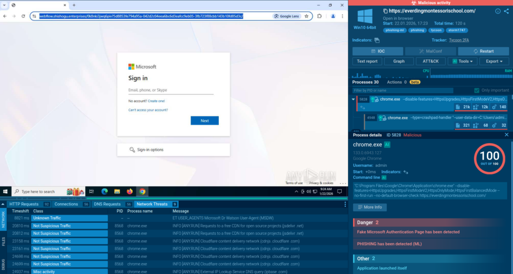Open Chrome extensions puzzle icon

[x=320, y=16]
